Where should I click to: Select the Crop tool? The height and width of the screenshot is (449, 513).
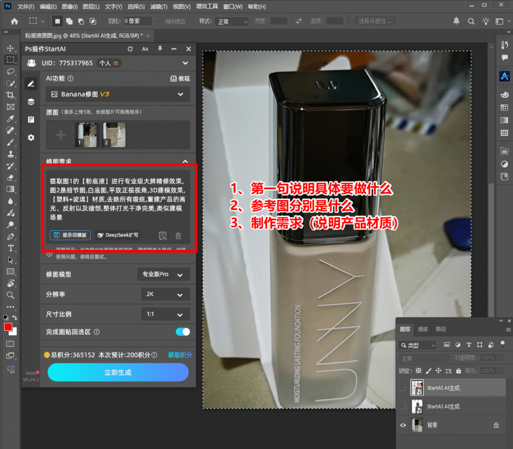coord(10,95)
